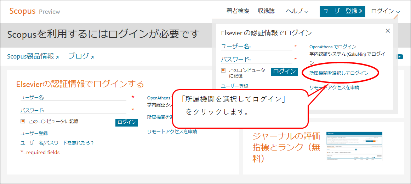Click ユーザー登録 link in main form
411x184 pixels.
(x=34, y=133)
